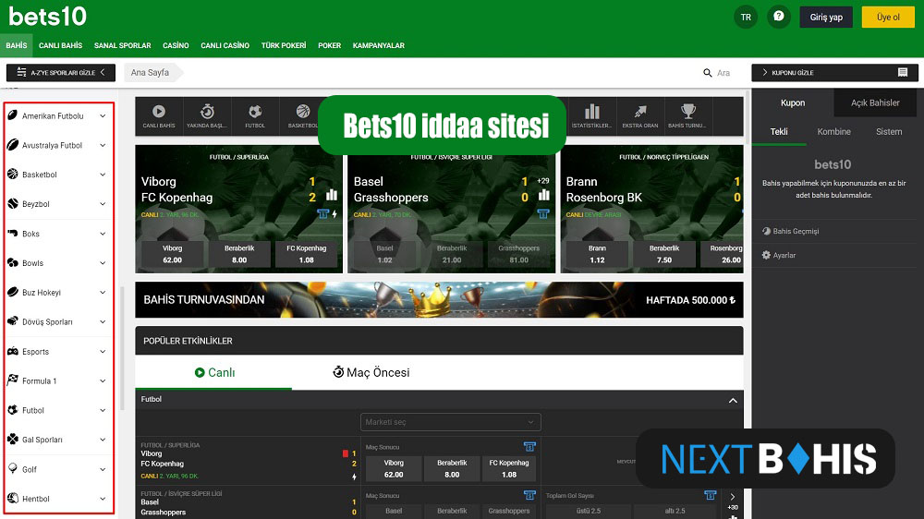Image resolution: width=924 pixels, height=519 pixels.
Task: Click scoreboard icon beside Maç Sonucu for Viborg
Action: (x=529, y=447)
